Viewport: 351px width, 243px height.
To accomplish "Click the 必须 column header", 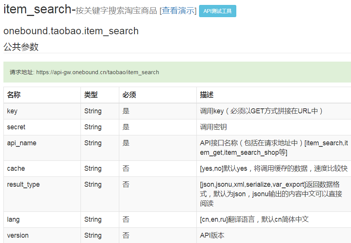I will pyautogui.click(x=129, y=95).
